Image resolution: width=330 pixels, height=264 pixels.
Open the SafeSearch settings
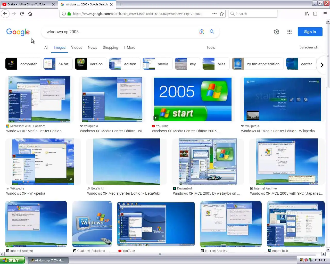pos(309,47)
